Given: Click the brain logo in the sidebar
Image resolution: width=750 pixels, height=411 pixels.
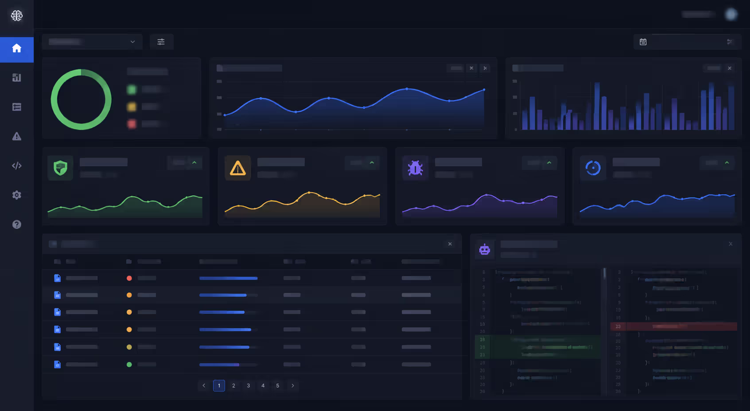Looking at the screenshot, I should 17,16.
